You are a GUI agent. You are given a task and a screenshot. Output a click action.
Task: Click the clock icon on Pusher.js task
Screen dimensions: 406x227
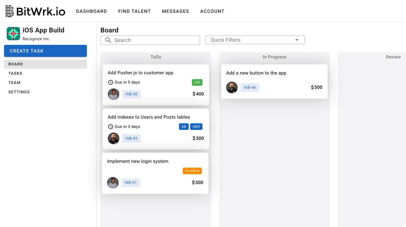click(x=111, y=82)
